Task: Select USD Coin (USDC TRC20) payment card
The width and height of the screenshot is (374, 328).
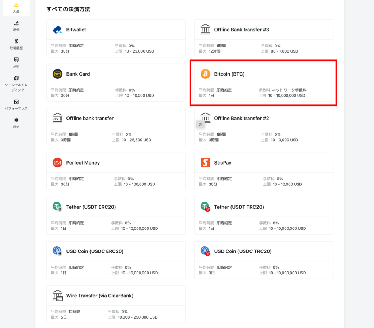Action: click(x=264, y=260)
